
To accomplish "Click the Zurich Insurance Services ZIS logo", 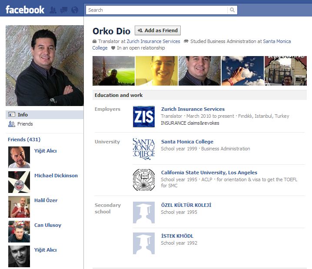I will [x=144, y=116].
